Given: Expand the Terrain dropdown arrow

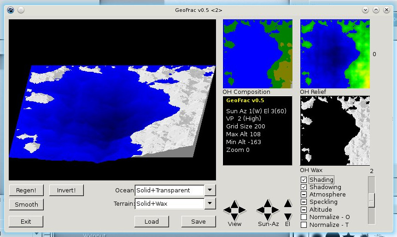Looking at the screenshot, I should 210,203.
